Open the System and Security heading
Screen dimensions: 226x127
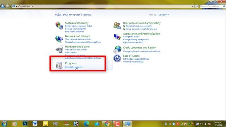(x=77, y=23)
